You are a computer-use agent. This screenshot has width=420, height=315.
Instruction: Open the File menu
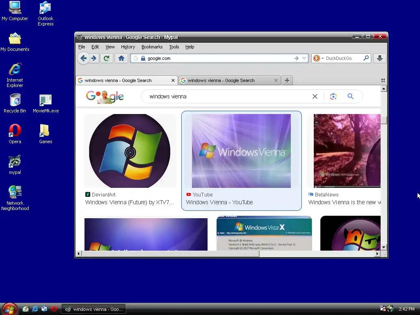click(x=82, y=47)
